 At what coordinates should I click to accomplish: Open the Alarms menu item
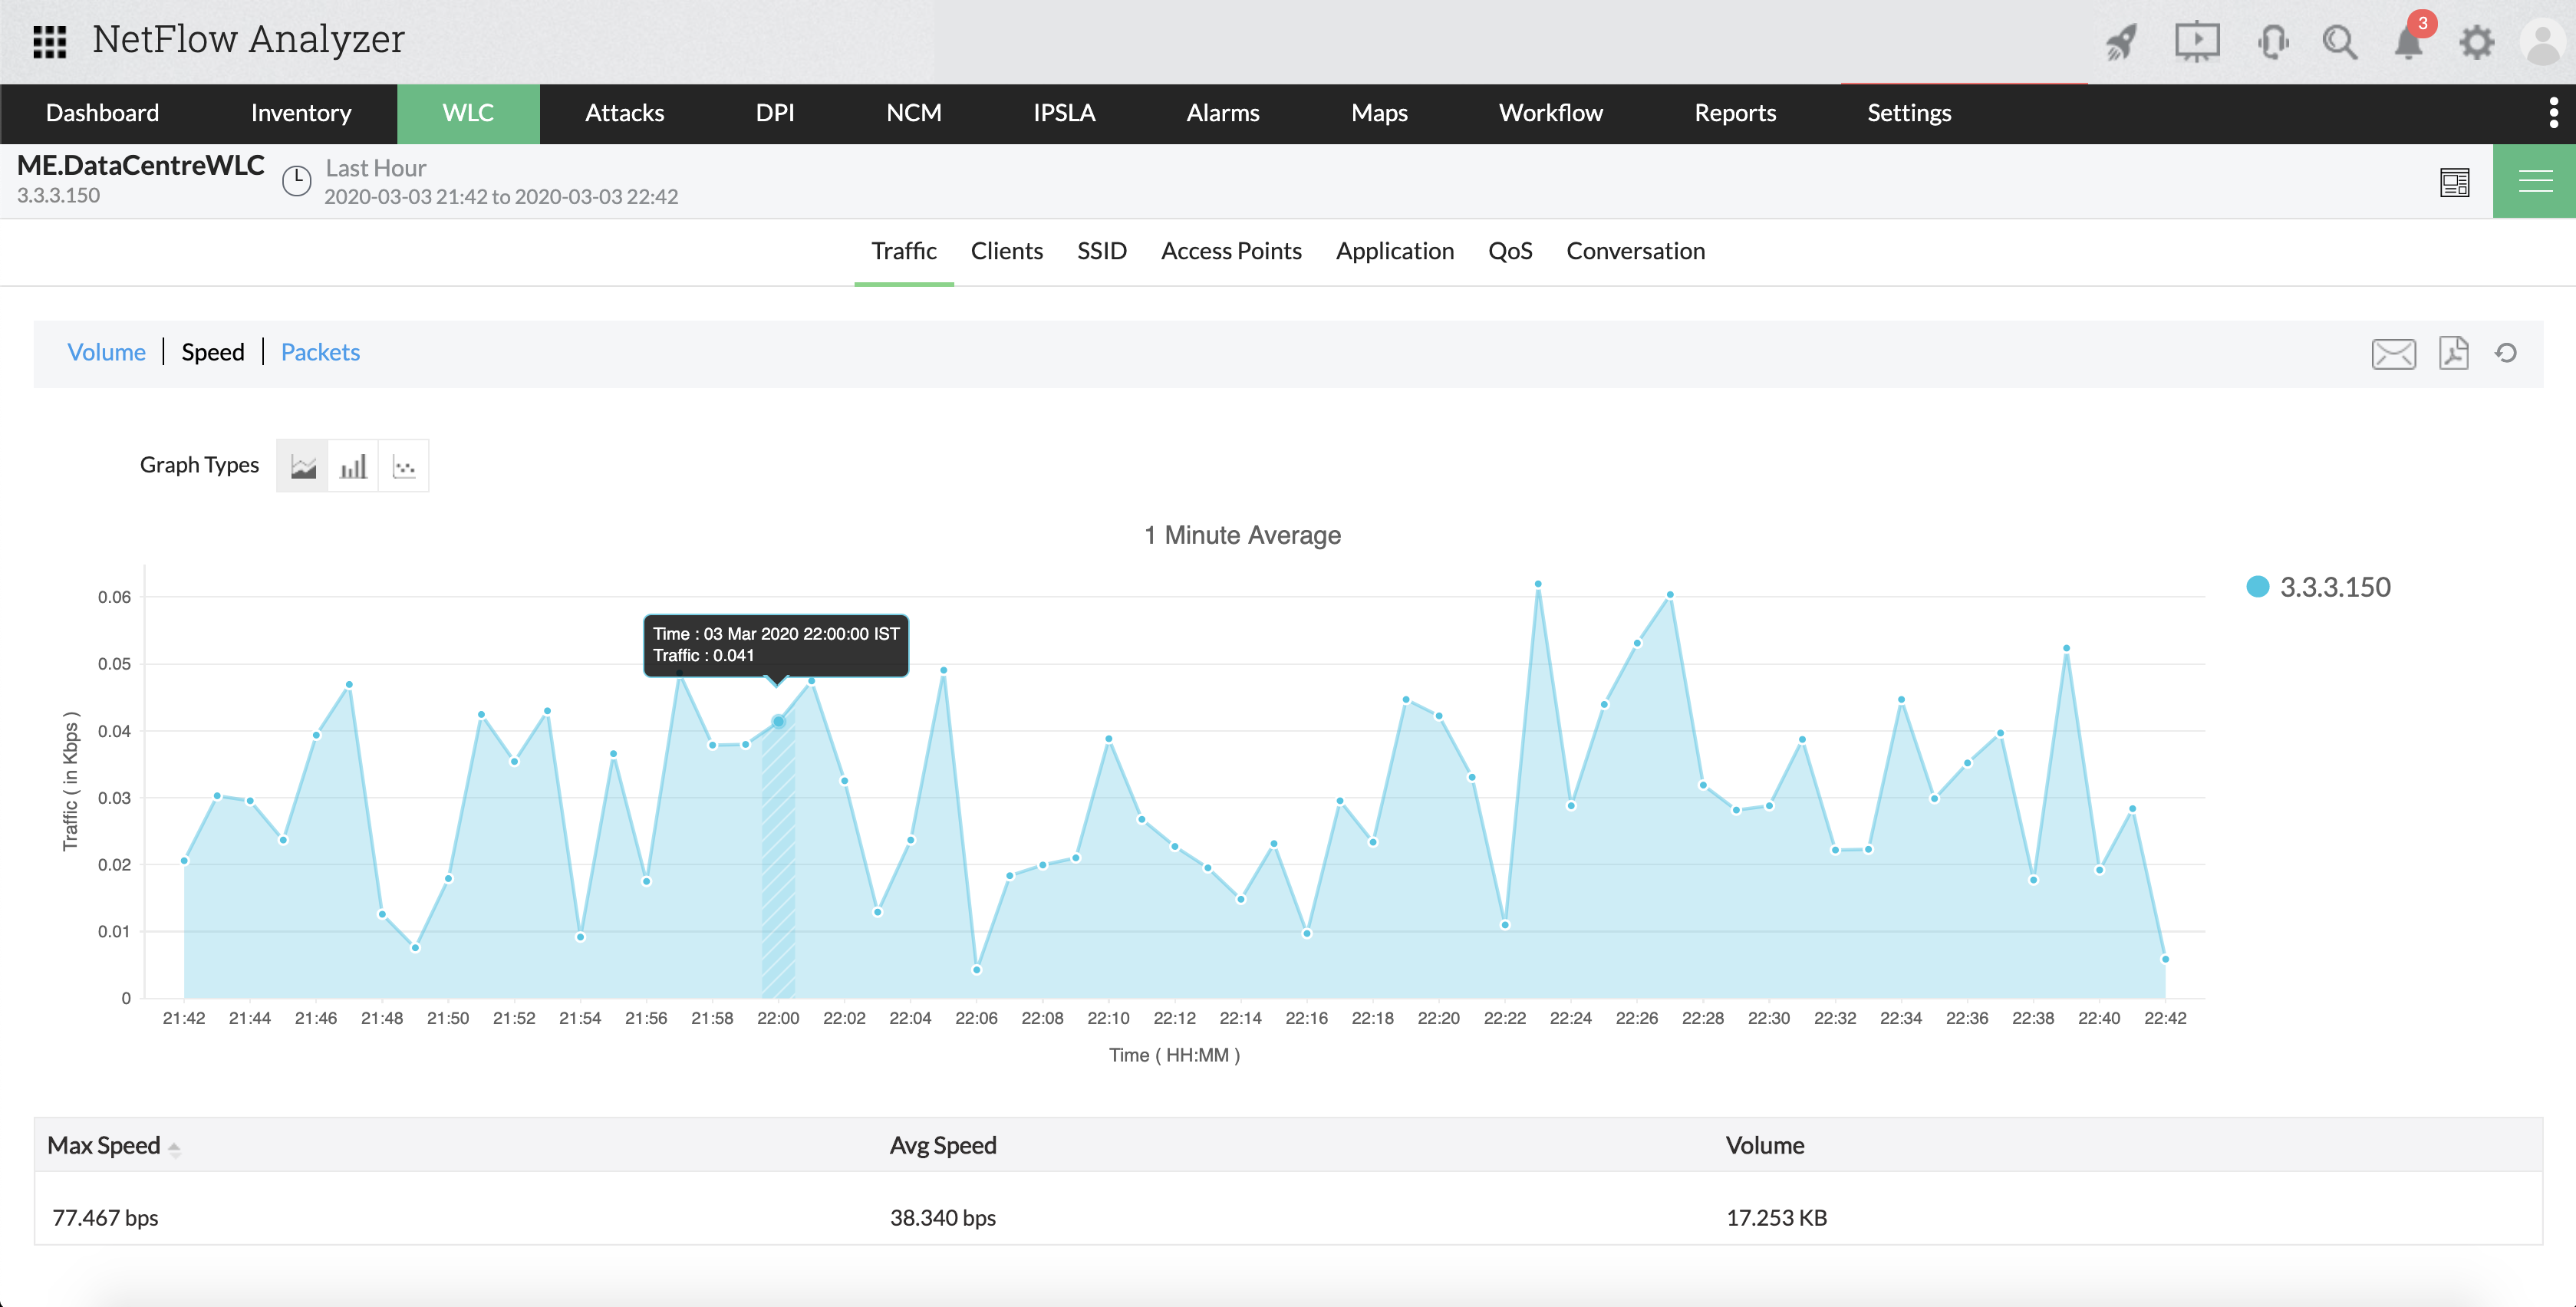pos(1222,113)
